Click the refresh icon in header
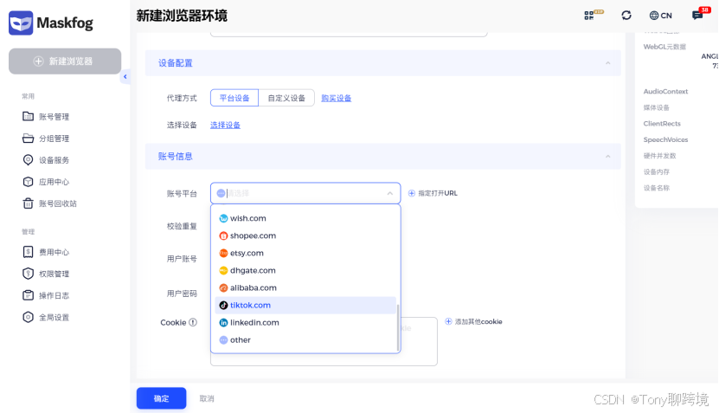Screen dimensions: 719x413 click(626, 15)
